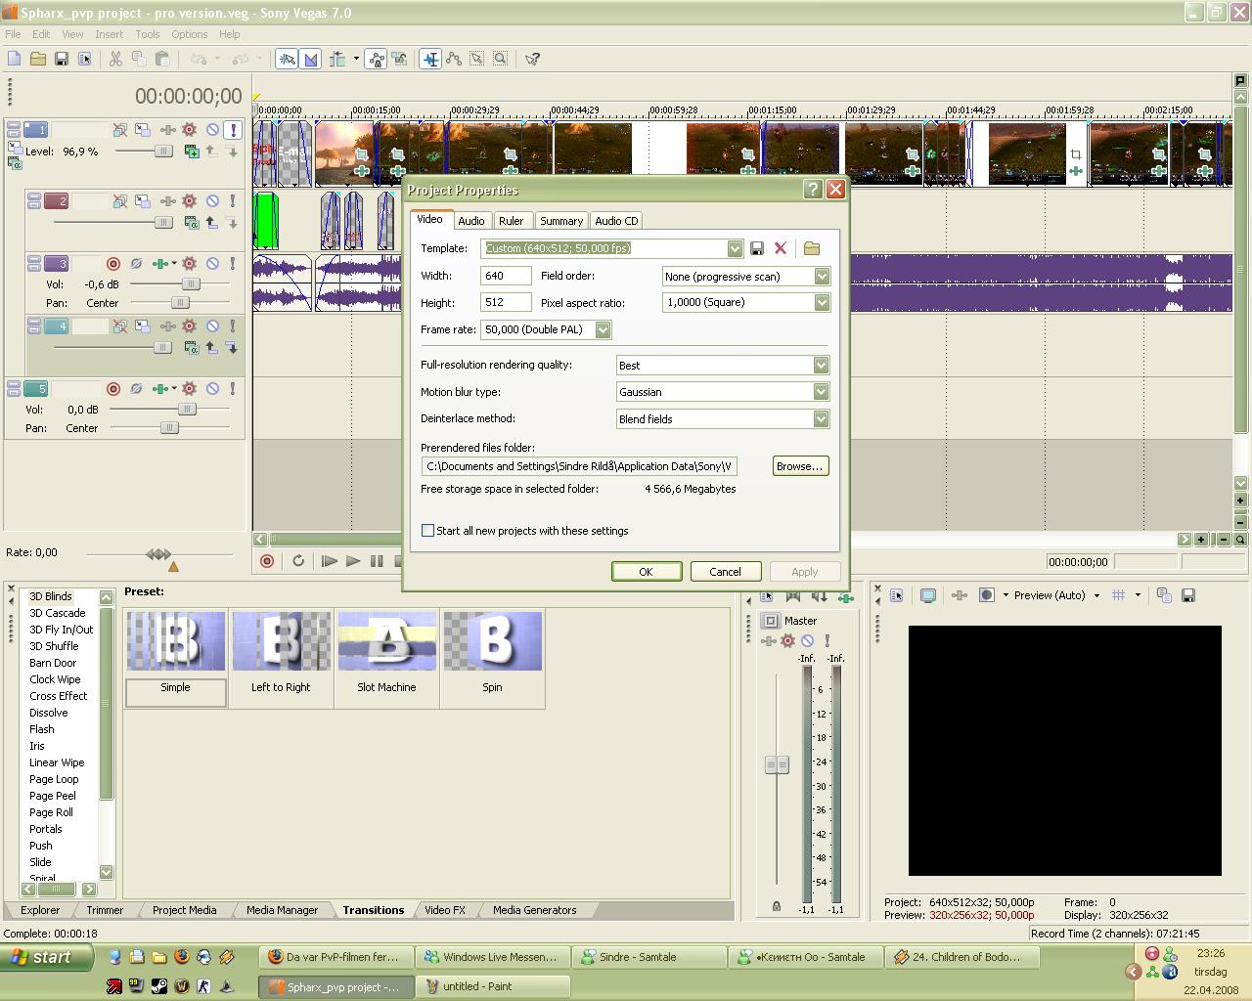Click the transport Pause button
This screenshot has height=1001, width=1252.
coord(377,561)
